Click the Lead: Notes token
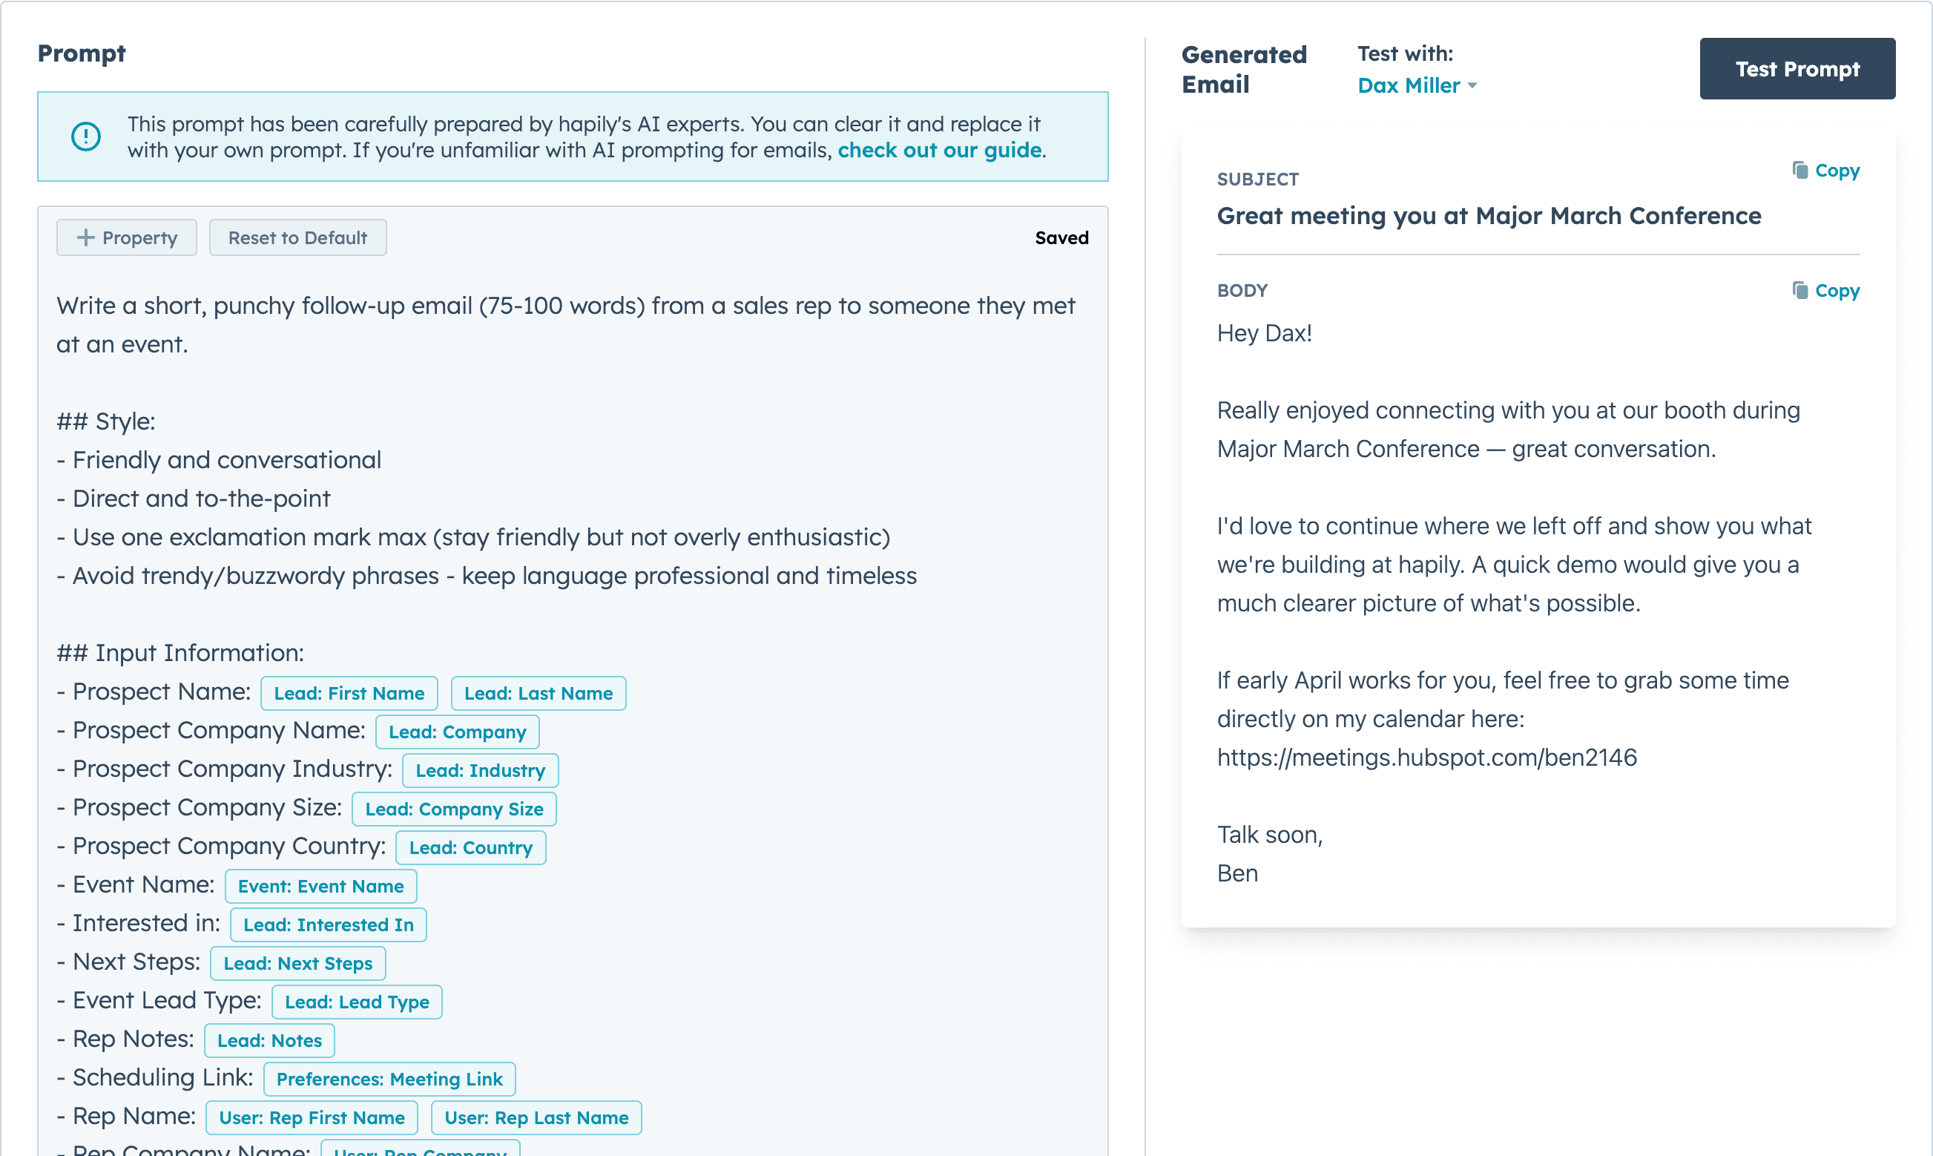The width and height of the screenshot is (1933, 1156). pyautogui.click(x=269, y=1041)
